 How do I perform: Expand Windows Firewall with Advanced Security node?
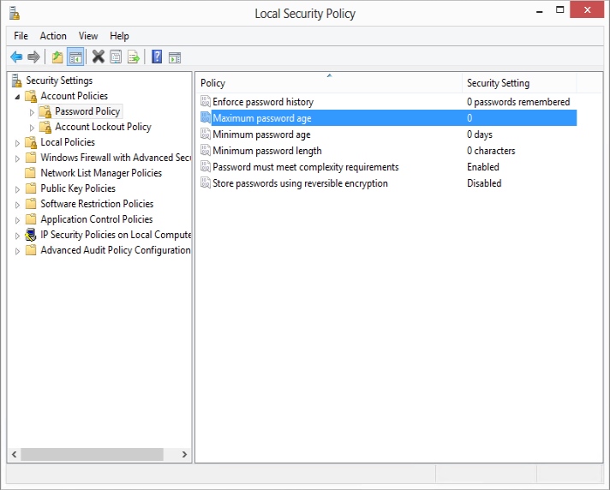[17, 158]
